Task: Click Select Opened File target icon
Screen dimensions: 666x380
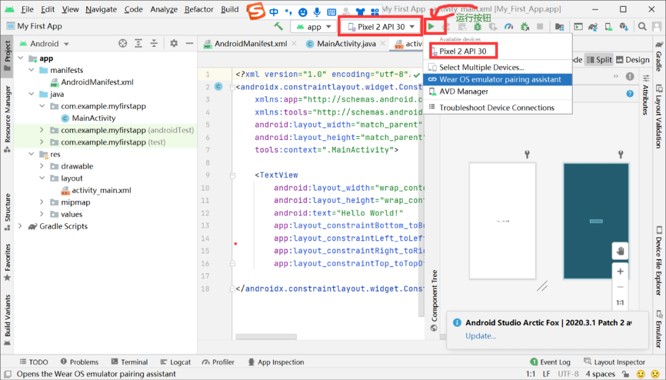Action: coord(123,43)
